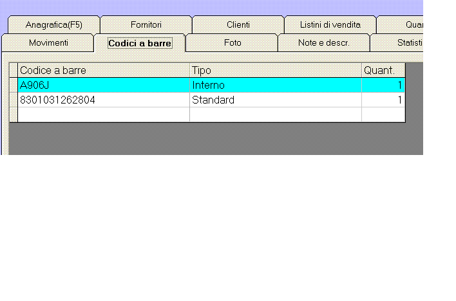The image size is (456, 301).
Task: Click the Standard type cell
Action: click(x=275, y=100)
